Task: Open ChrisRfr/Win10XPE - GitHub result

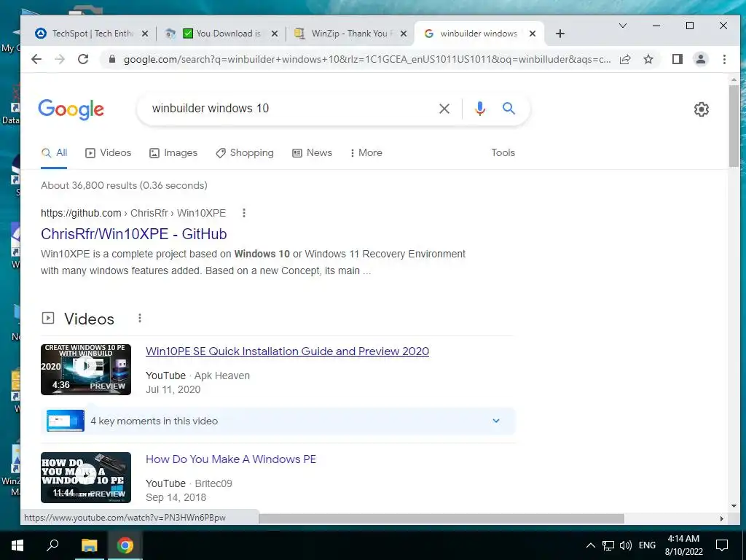Action: tap(134, 234)
